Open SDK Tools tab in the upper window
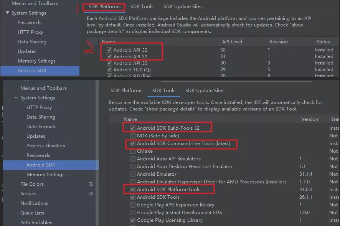 click(142, 7)
